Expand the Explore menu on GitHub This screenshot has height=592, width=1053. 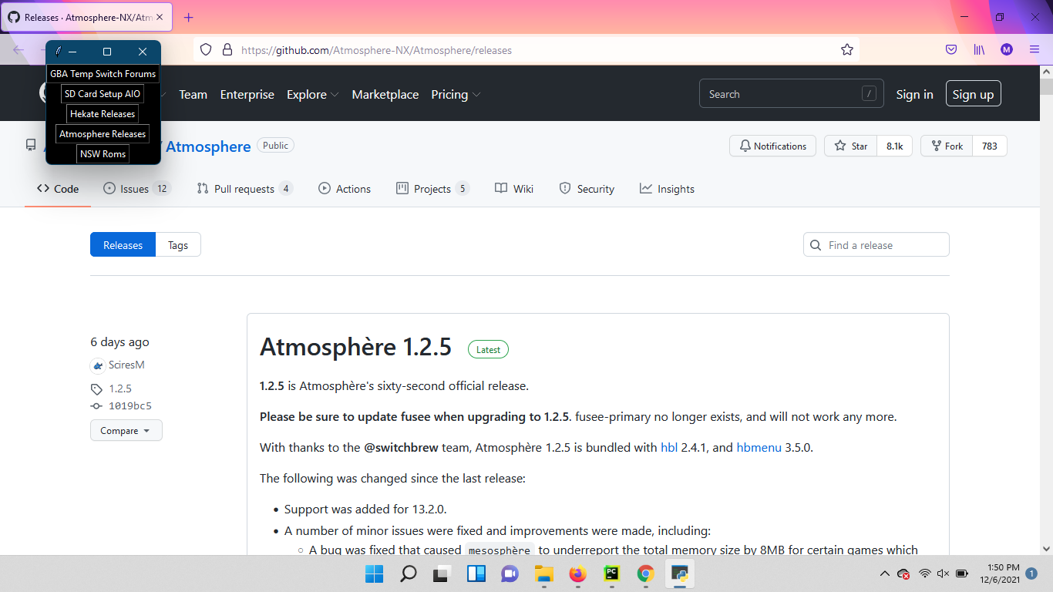312,95
